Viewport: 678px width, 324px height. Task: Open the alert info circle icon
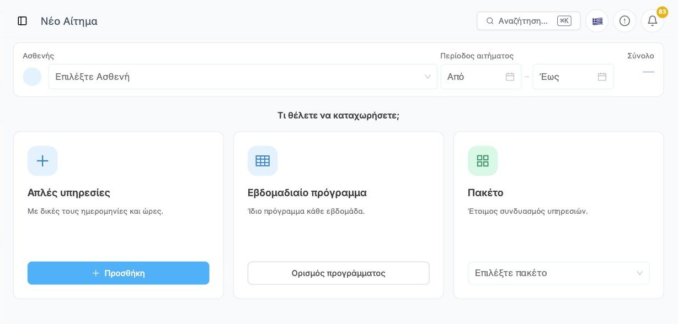[x=624, y=21]
